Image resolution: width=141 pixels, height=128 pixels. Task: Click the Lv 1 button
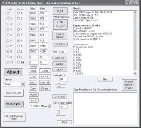click(33, 101)
